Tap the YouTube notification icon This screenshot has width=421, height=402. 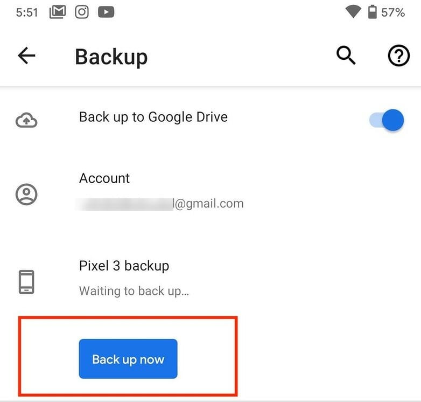click(106, 12)
